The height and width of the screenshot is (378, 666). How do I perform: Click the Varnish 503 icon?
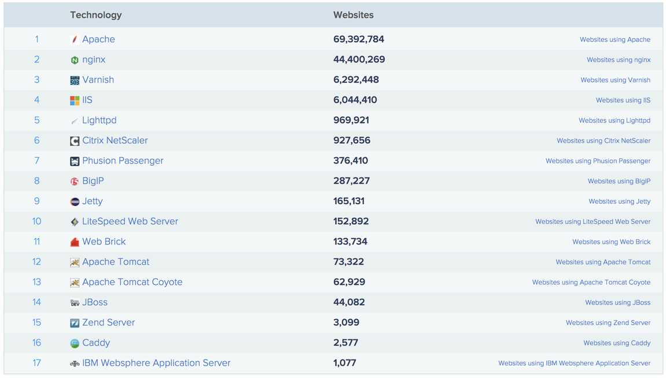pos(74,80)
